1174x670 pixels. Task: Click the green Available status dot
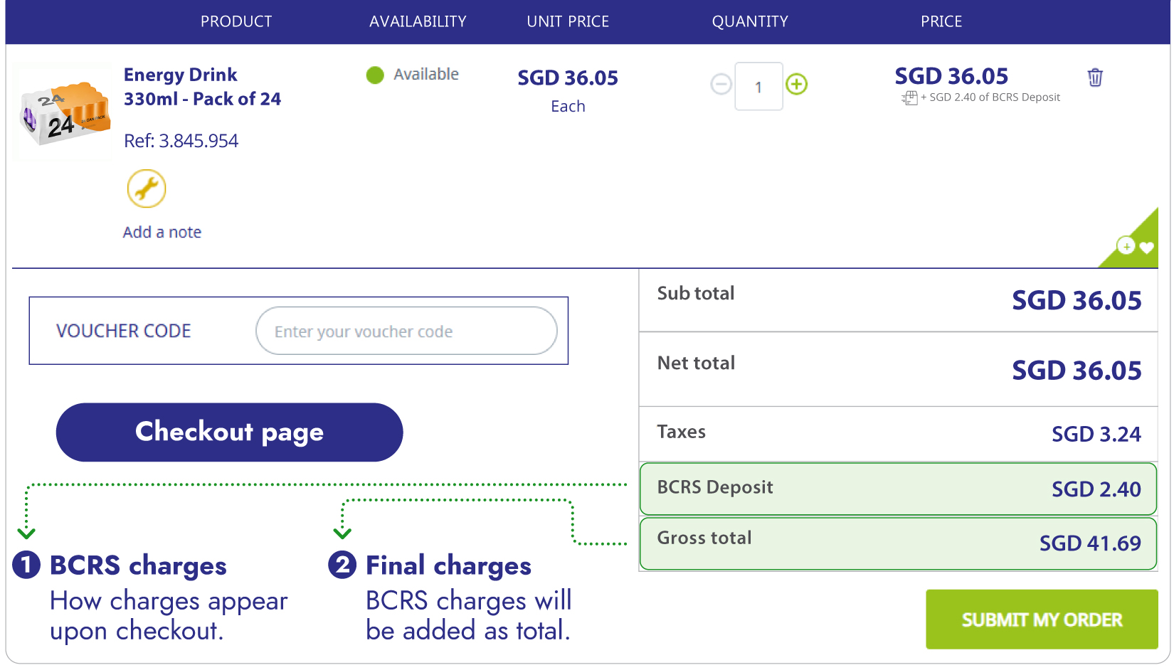tap(375, 75)
